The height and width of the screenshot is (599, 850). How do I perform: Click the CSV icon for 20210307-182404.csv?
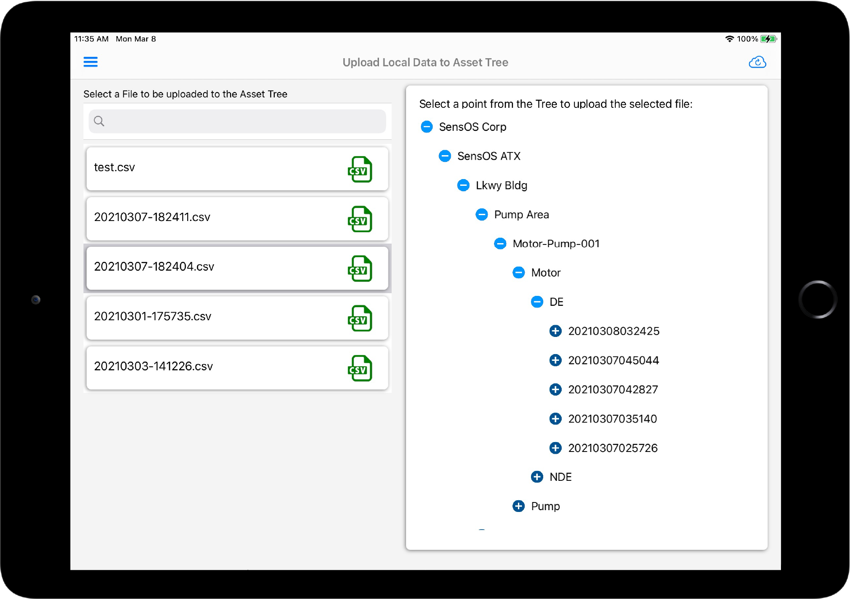coord(360,268)
